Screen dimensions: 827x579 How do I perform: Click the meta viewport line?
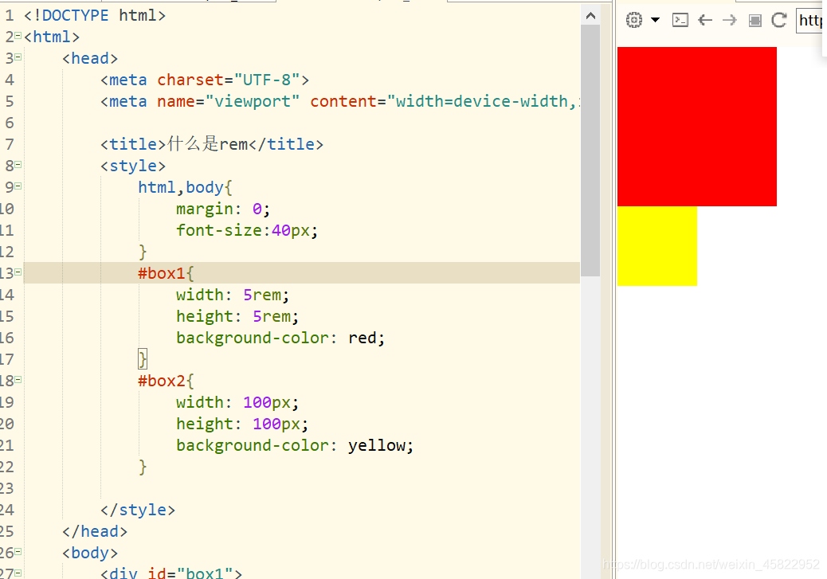(x=340, y=101)
